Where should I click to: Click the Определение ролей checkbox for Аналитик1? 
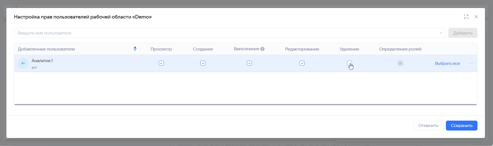400,63
